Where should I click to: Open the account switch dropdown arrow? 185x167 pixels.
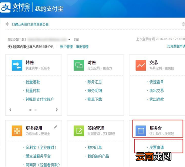coord(69,40)
